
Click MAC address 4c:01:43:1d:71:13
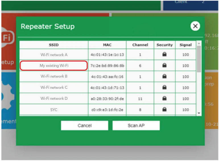[x=107, y=88]
